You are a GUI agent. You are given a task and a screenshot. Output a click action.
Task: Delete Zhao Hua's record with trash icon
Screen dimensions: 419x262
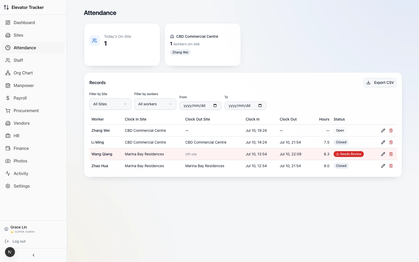point(391,166)
